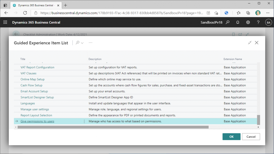This screenshot has width=274, height=154.
Task: Go back on Checklist Administration page
Action: tap(16, 34)
